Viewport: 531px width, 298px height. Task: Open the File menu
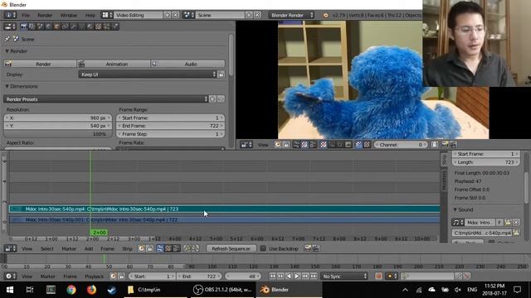tap(26, 15)
